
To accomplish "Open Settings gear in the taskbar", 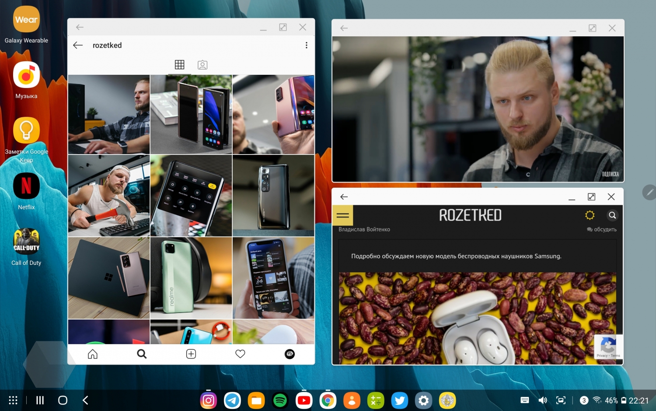I will pos(423,400).
